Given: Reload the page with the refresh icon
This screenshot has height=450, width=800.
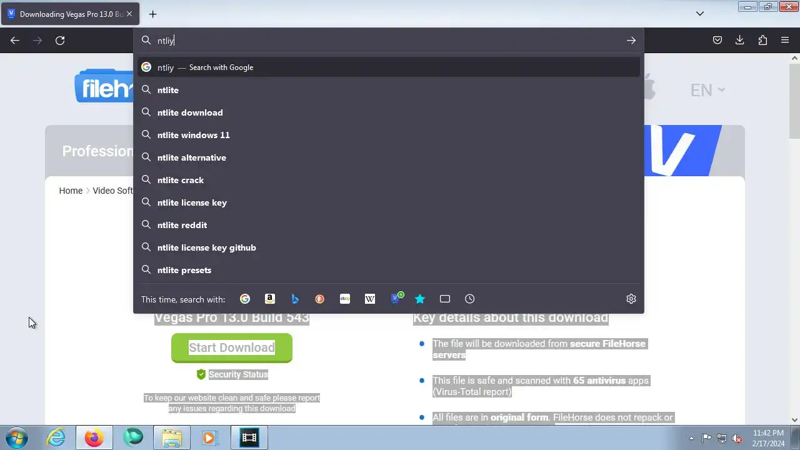Looking at the screenshot, I should 60,41.
